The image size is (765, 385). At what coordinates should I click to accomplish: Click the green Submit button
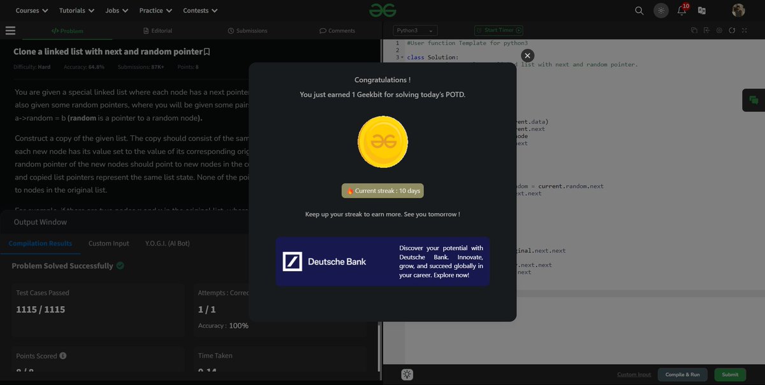click(x=730, y=375)
